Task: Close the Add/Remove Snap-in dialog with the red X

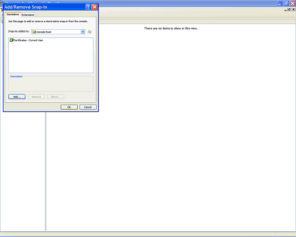Action: 94,7
